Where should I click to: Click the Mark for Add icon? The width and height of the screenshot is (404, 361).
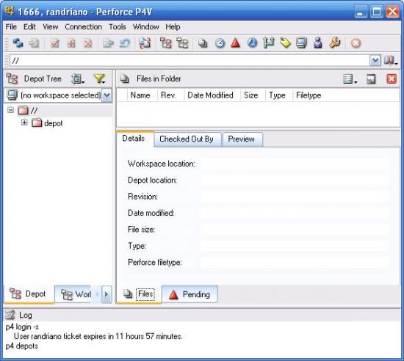tap(71, 43)
